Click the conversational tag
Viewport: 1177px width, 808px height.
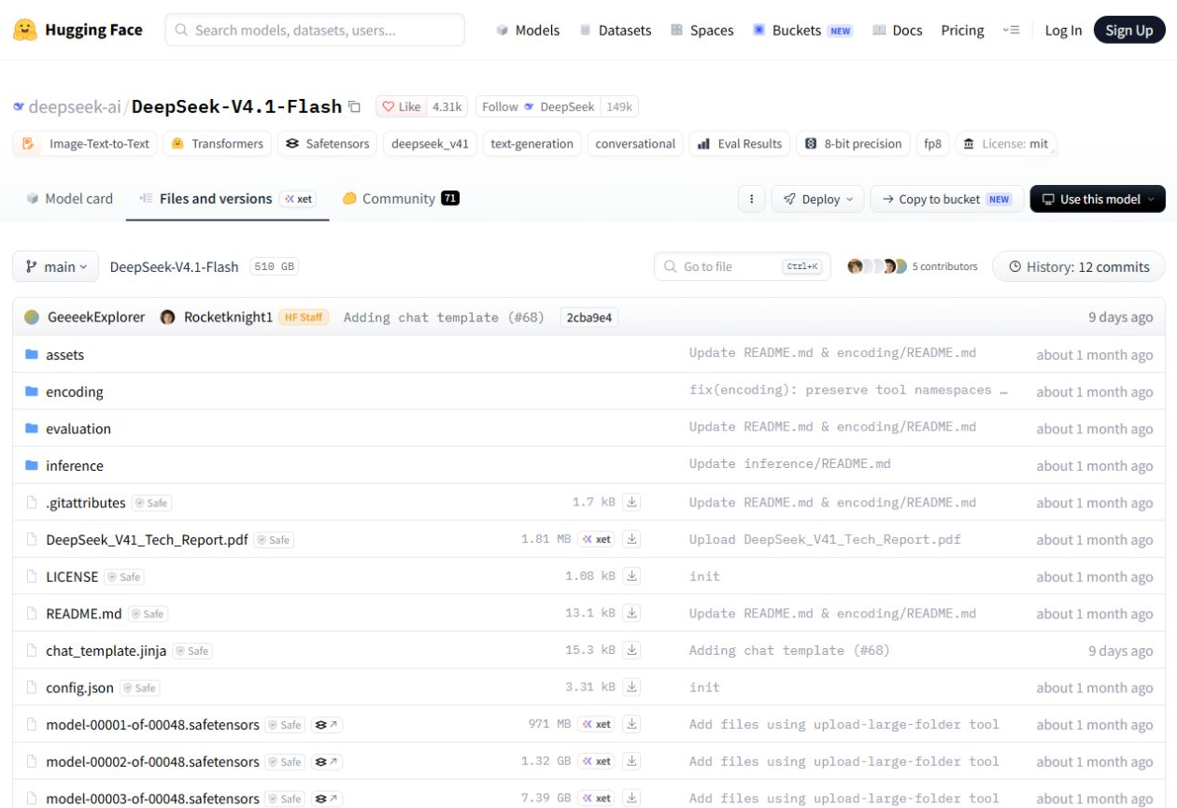(x=635, y=144)
